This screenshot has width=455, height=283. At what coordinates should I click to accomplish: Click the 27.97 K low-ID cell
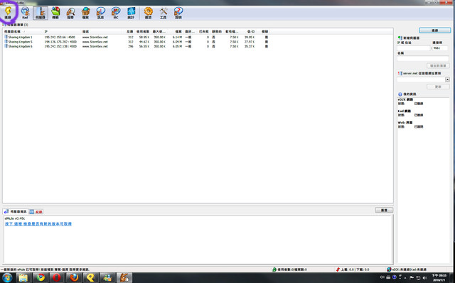(x=250, y=42)
